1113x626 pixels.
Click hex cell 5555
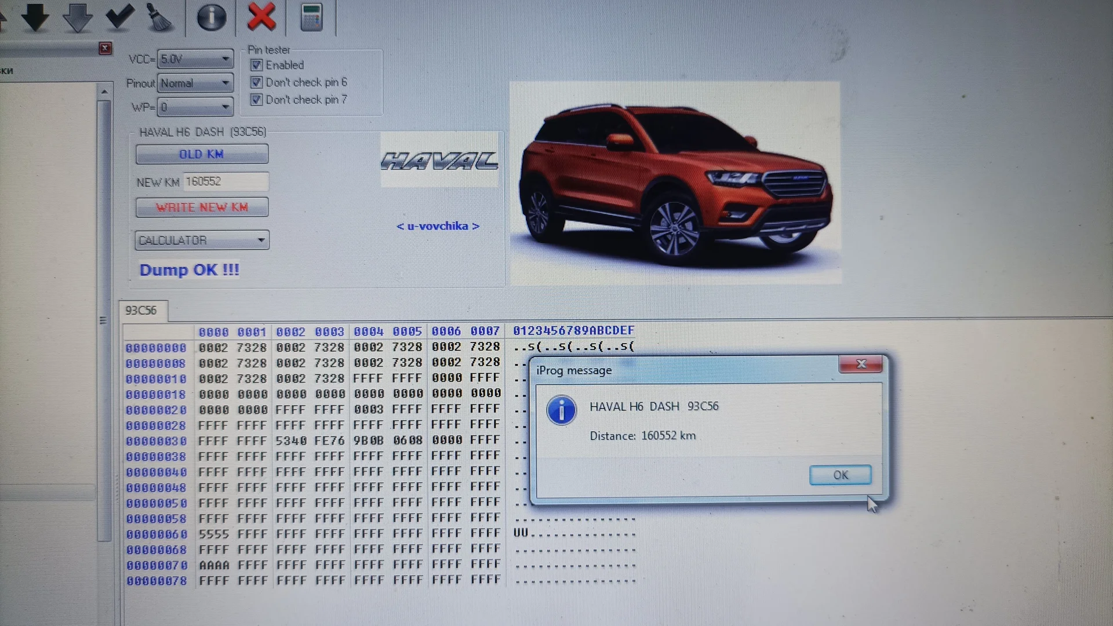pos(214,534)
